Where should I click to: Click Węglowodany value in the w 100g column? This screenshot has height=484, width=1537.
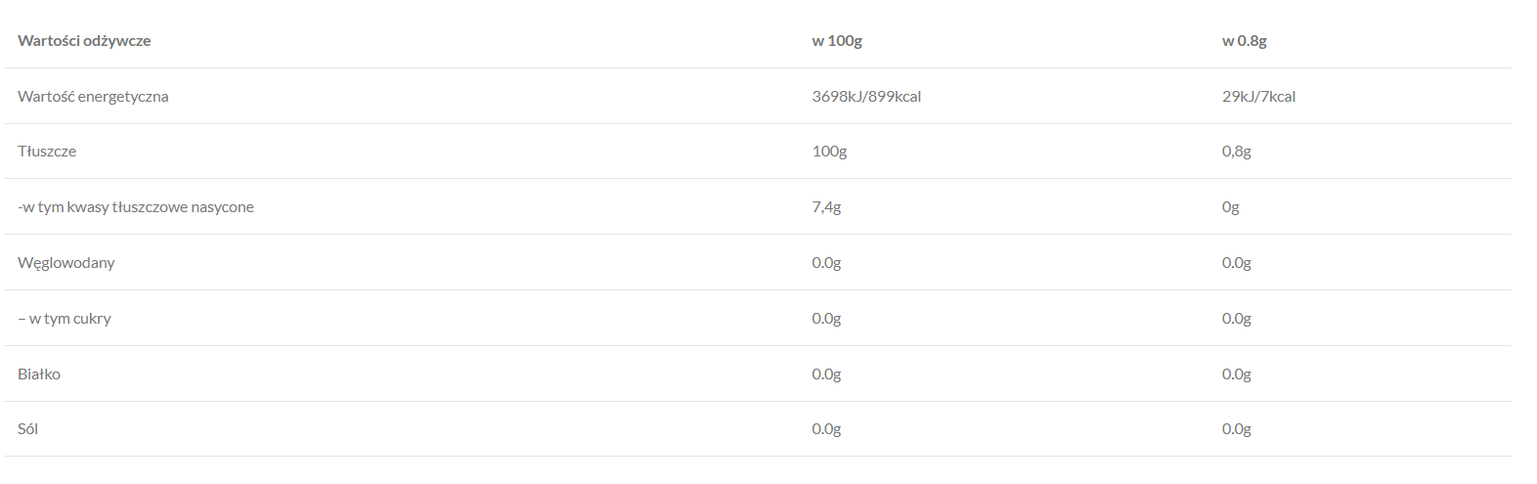[x=826, y=263]
